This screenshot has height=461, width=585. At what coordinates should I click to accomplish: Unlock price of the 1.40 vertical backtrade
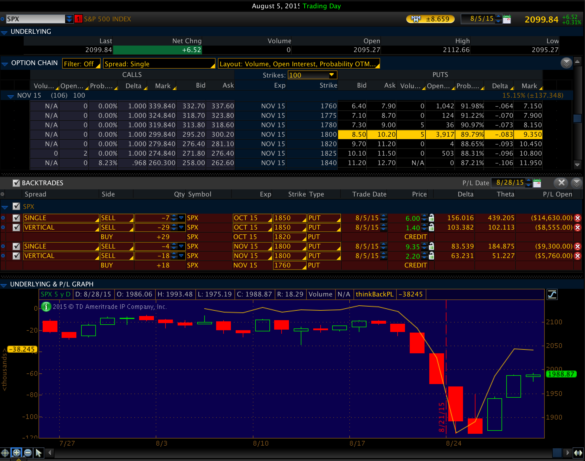pos(432,227)
